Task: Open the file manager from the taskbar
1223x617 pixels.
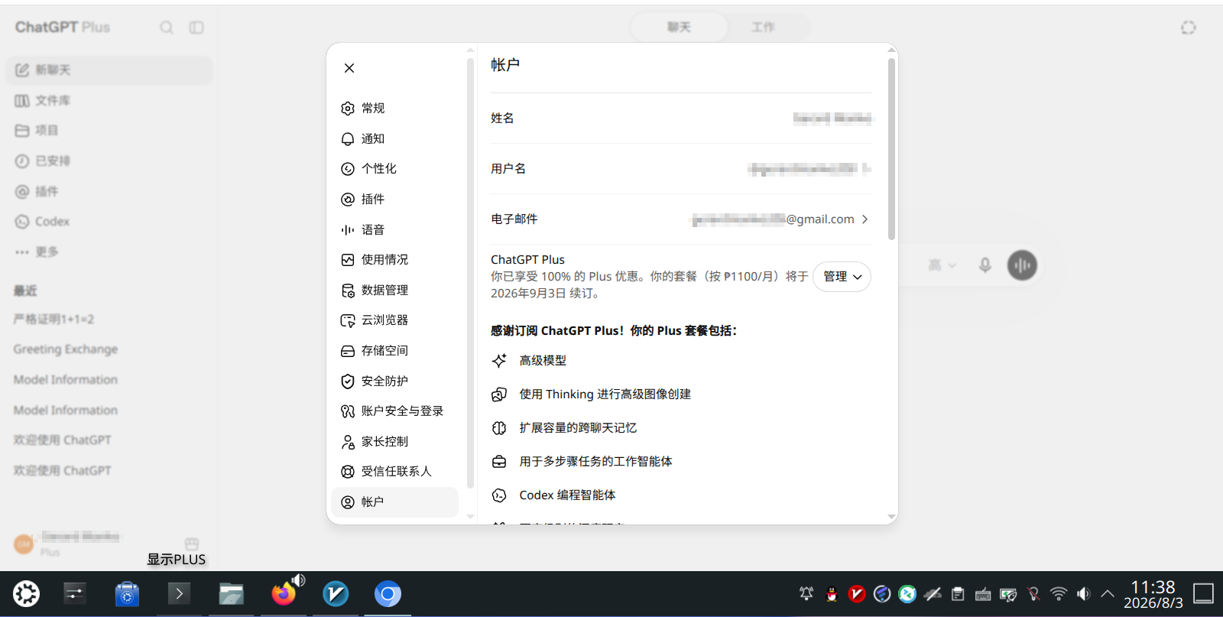Action: click(x=231, y=594)
